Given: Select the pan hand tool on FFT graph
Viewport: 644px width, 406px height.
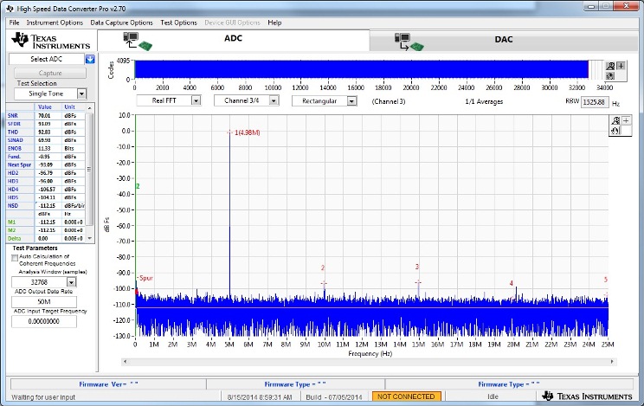Looking at the screenshot, I should pos(615,130).
